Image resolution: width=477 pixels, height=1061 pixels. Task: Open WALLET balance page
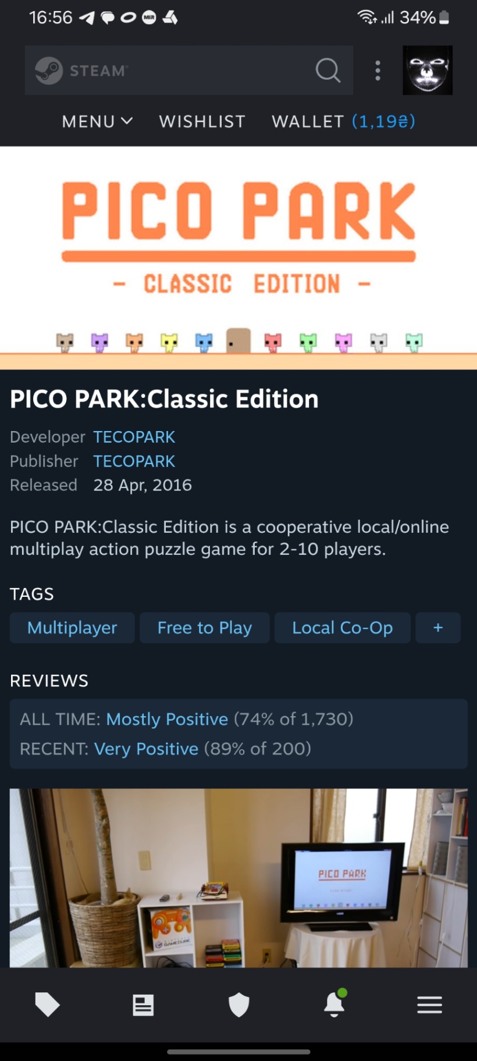pos(343,122)
